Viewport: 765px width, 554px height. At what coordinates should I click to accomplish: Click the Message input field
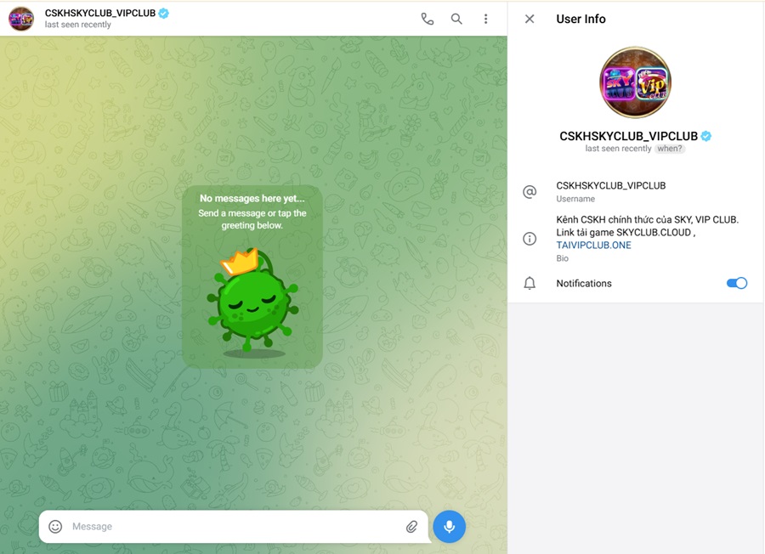point(235,526)
